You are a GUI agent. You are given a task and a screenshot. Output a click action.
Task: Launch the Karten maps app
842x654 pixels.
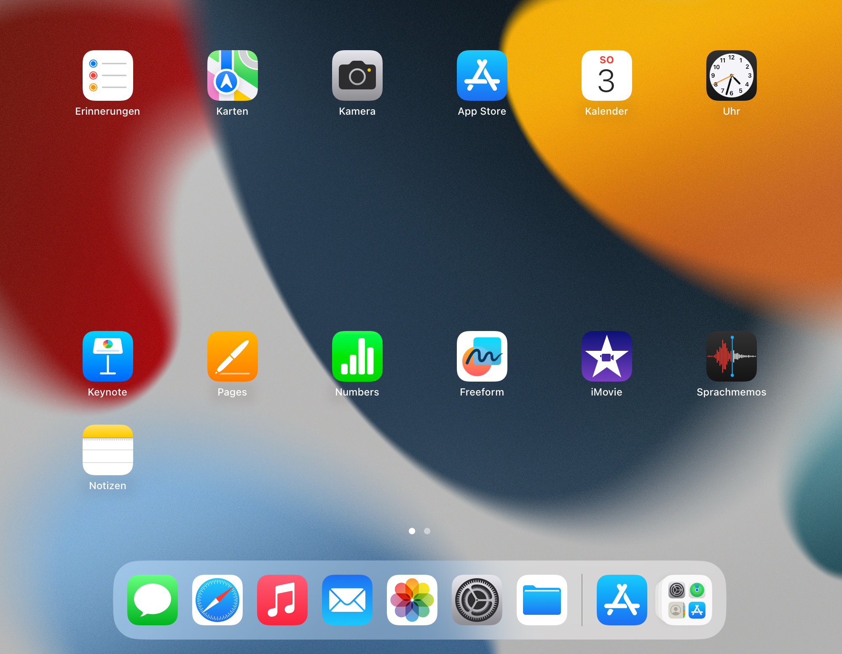coord(232,75)
